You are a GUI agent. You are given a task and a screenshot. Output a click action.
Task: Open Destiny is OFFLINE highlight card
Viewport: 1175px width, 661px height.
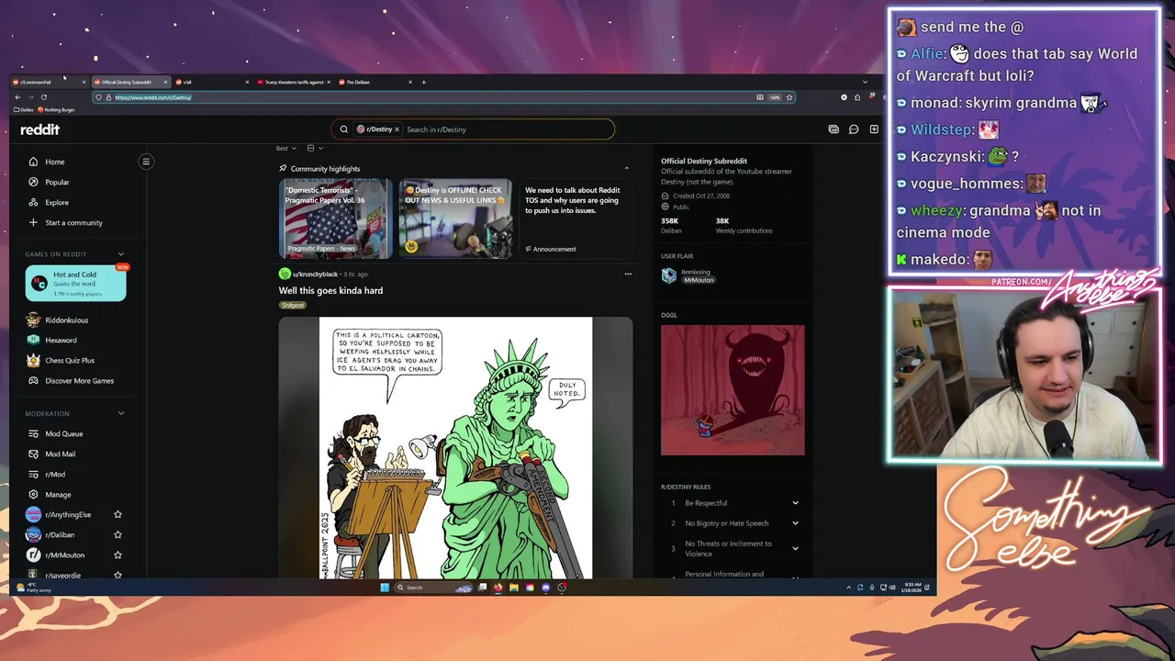click(455, 218)
